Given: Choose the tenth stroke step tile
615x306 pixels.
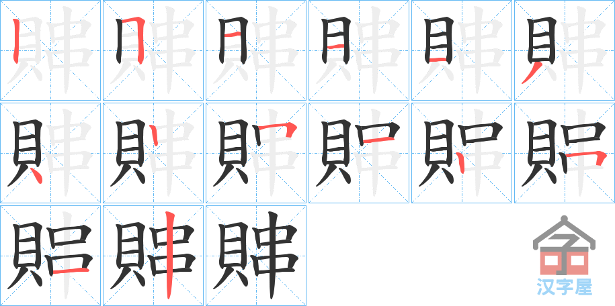Looking at the screenshot, I should pyautogui.click(x=359, y=153).
